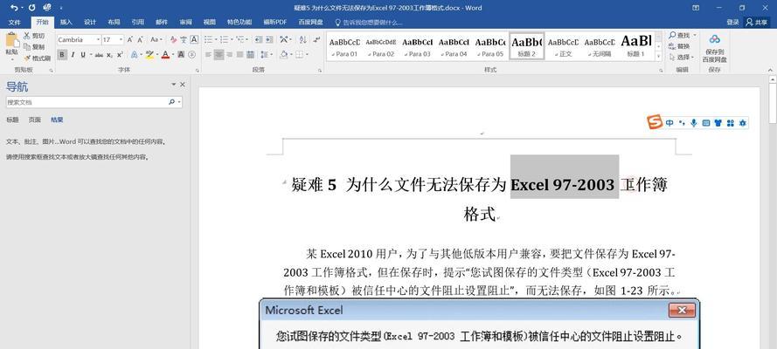
Task: Apply the Para 03 style
Action: pos(417,46)
